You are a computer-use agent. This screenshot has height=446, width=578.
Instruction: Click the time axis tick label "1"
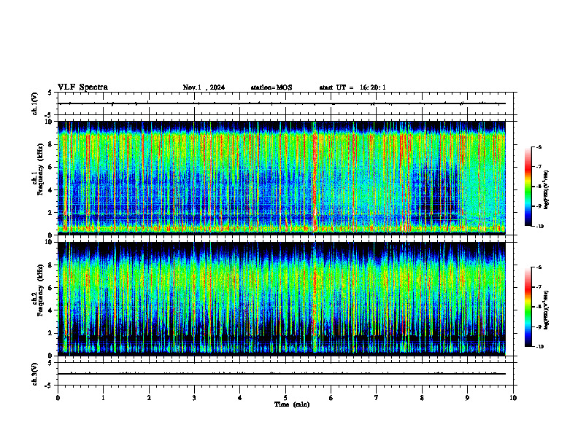(x=103, y=398)
